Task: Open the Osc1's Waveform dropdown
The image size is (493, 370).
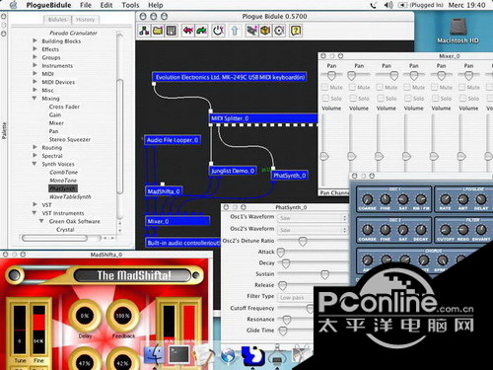Action: pos(313,218)
